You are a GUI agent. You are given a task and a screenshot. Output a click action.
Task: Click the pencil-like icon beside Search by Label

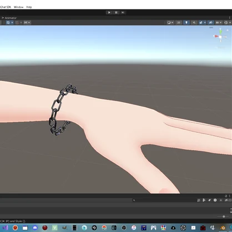[x=209, y=200]
